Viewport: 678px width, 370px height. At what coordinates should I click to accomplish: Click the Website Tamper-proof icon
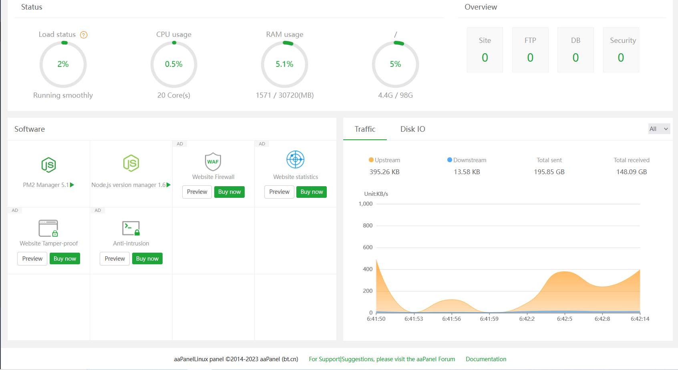tap(48, 228)
